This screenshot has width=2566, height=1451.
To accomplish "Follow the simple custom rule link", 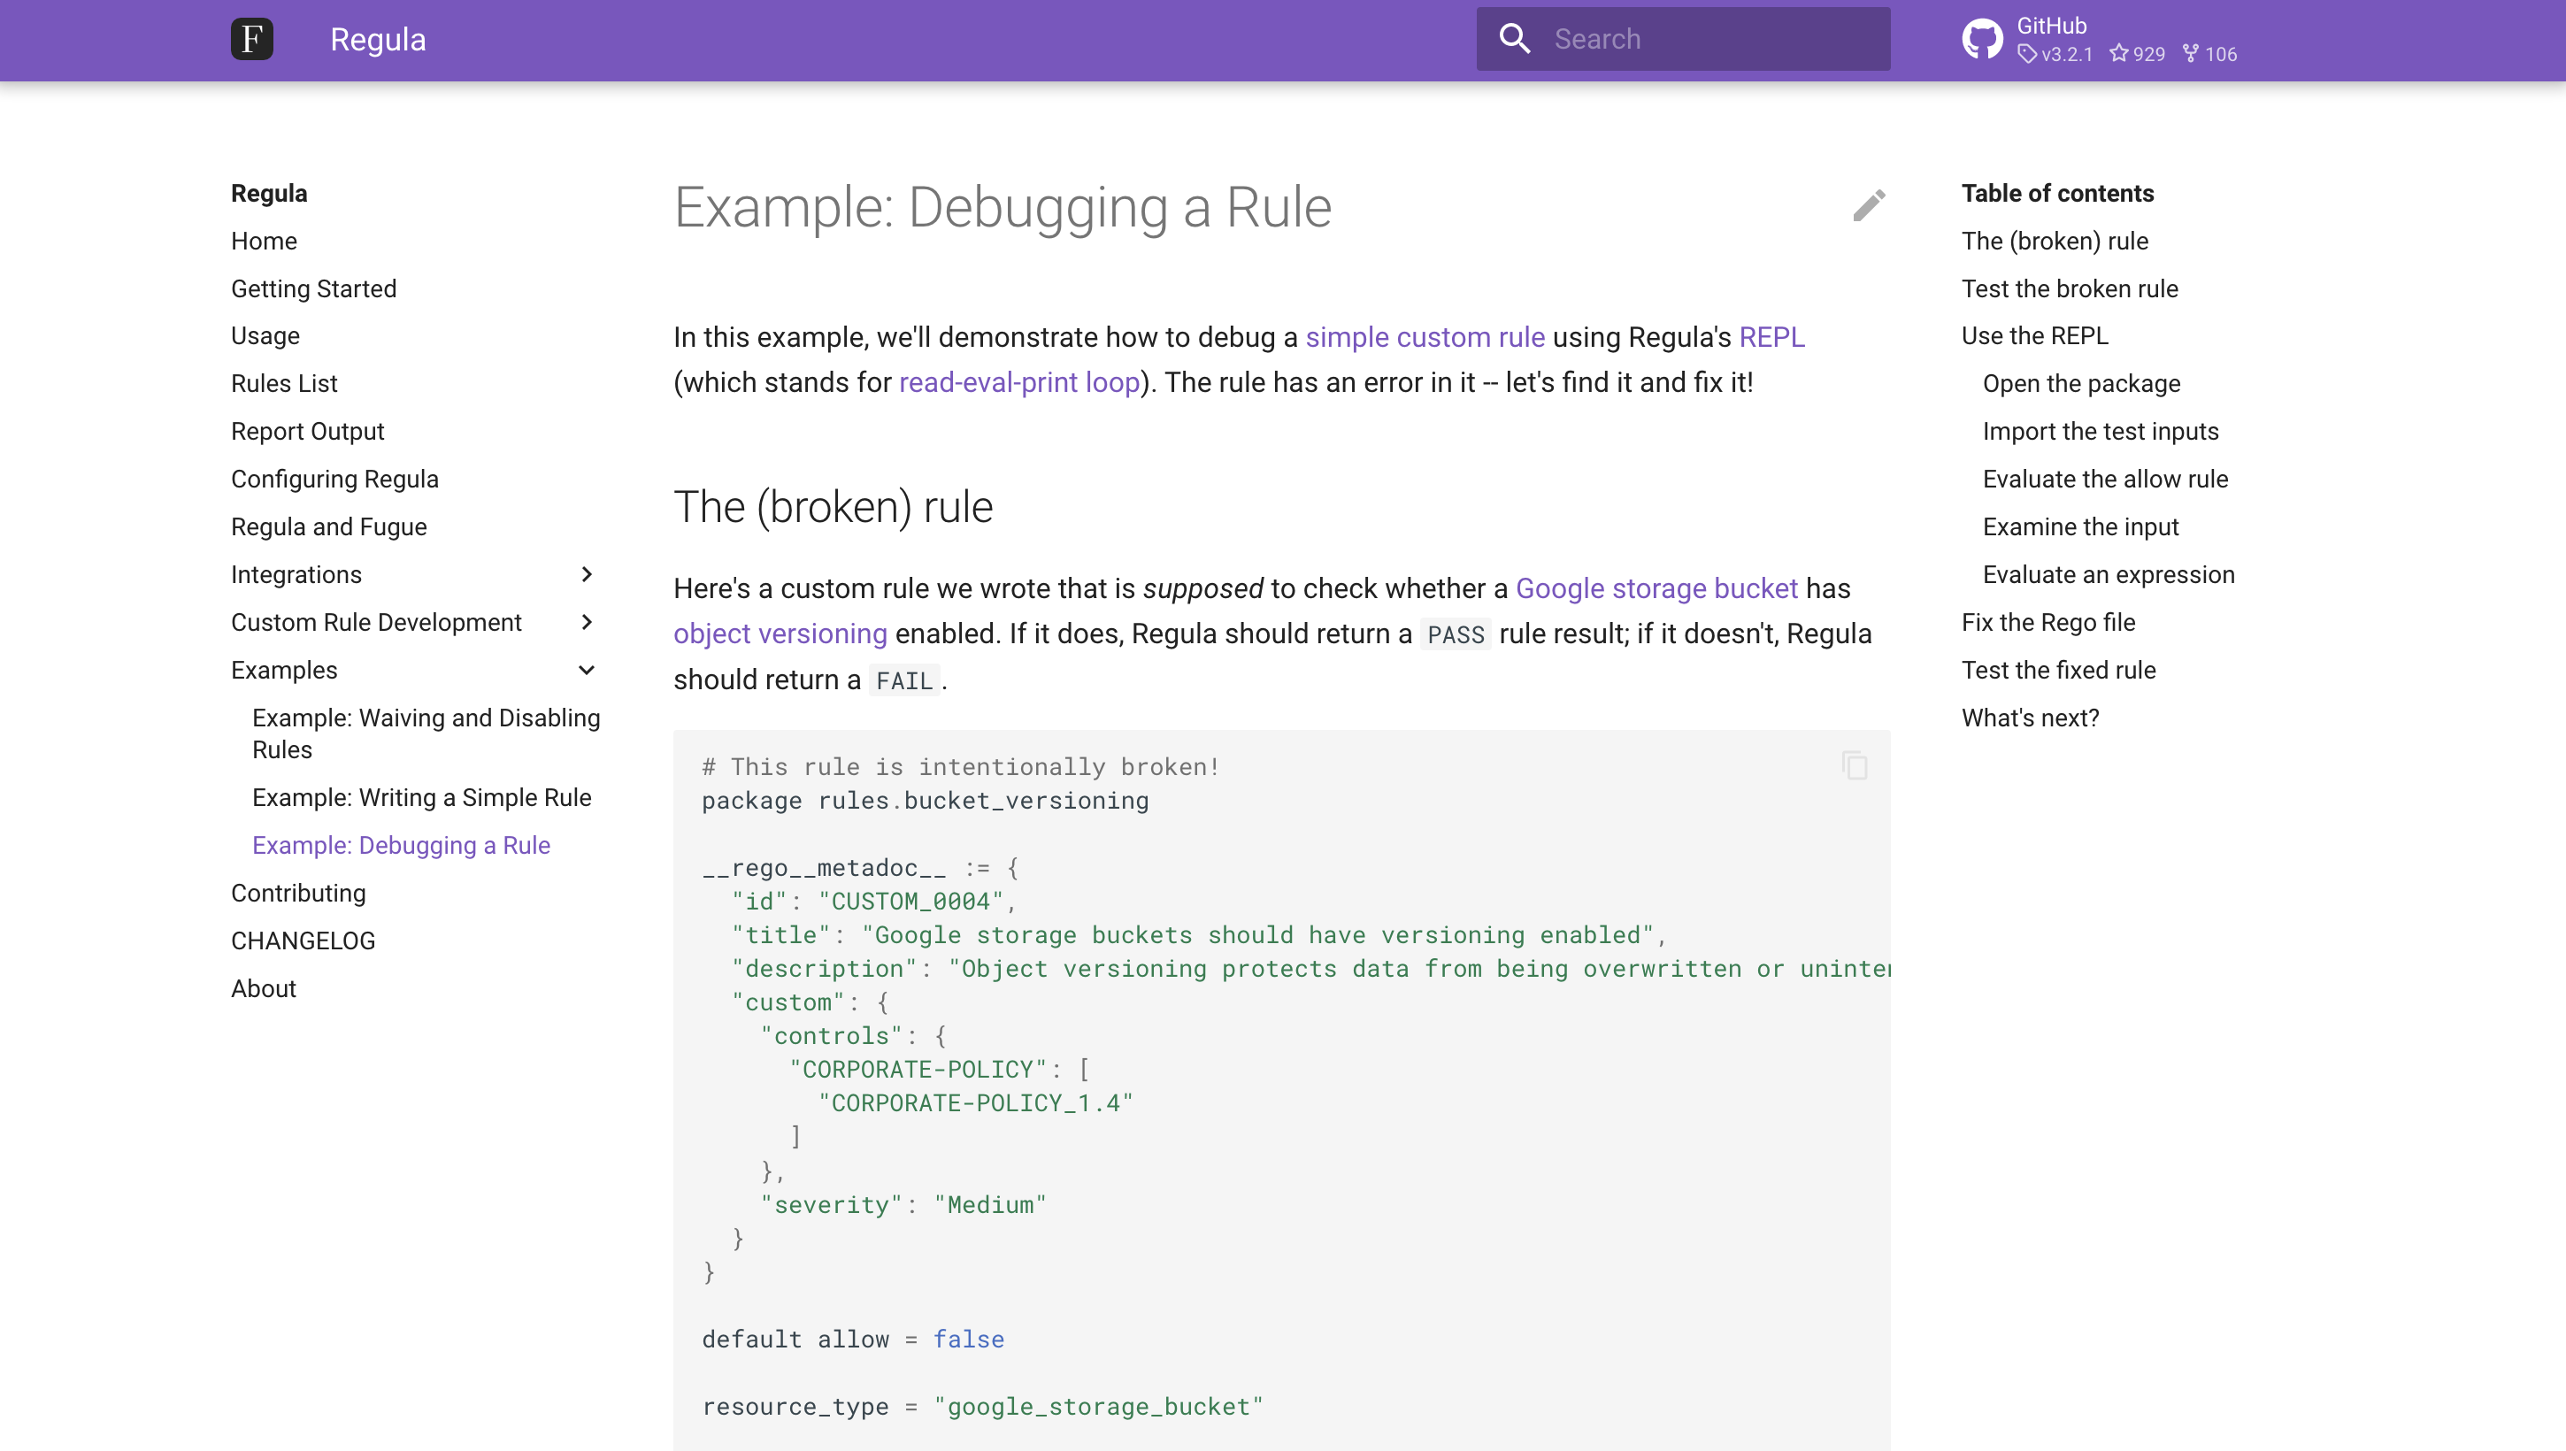I will 1425,337.
